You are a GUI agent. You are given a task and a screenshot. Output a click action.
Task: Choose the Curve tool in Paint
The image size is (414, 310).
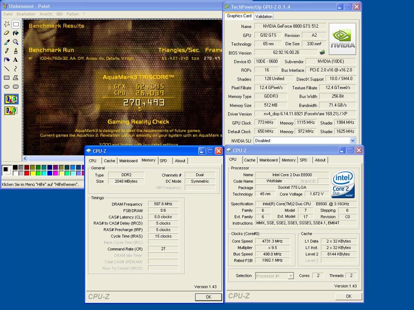pos(16,69)
